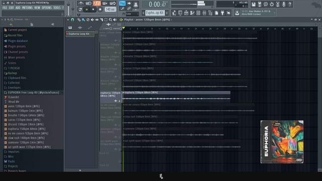Select 'balmain 130bpm Cmin' sample in browser

pyautogui.click(x=24, y=111)
